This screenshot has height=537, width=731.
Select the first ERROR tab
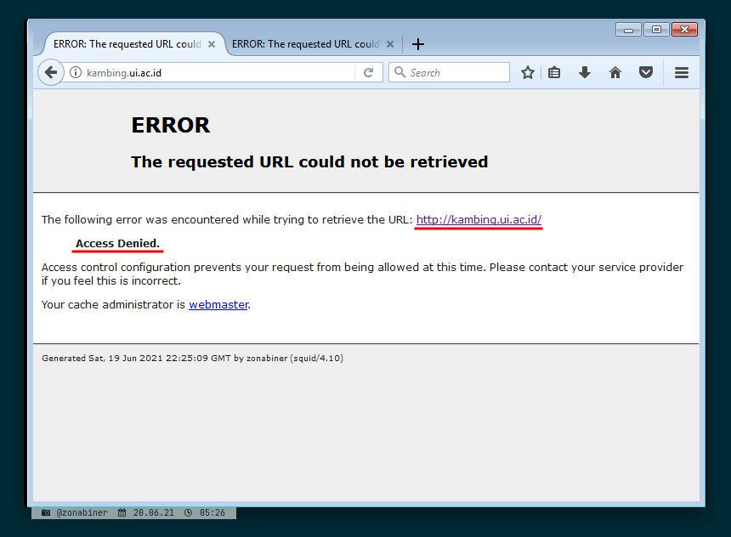(x=127, y=43)
